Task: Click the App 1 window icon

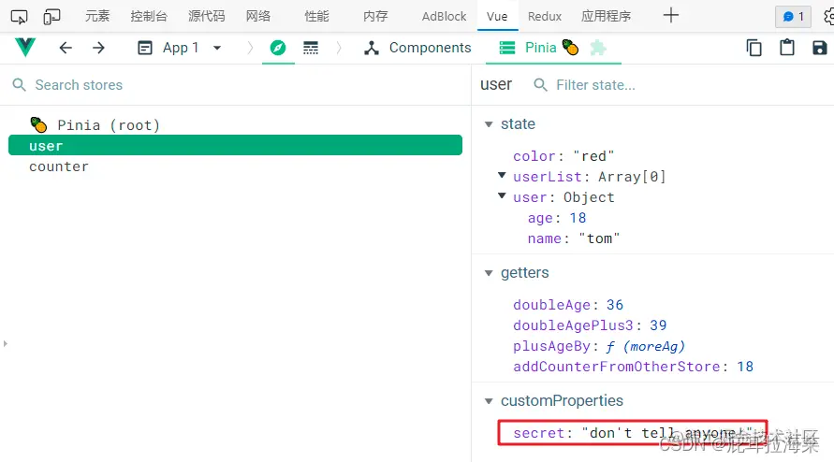Action: [x=145, y=48]
